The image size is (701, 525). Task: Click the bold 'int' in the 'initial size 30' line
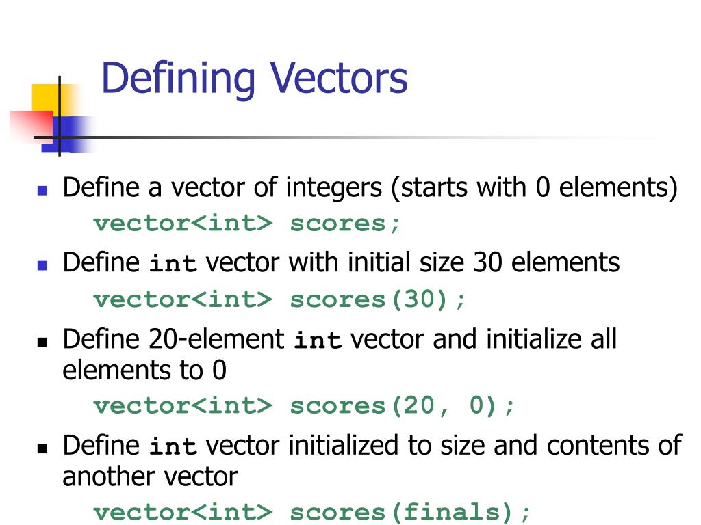[173, 263]
